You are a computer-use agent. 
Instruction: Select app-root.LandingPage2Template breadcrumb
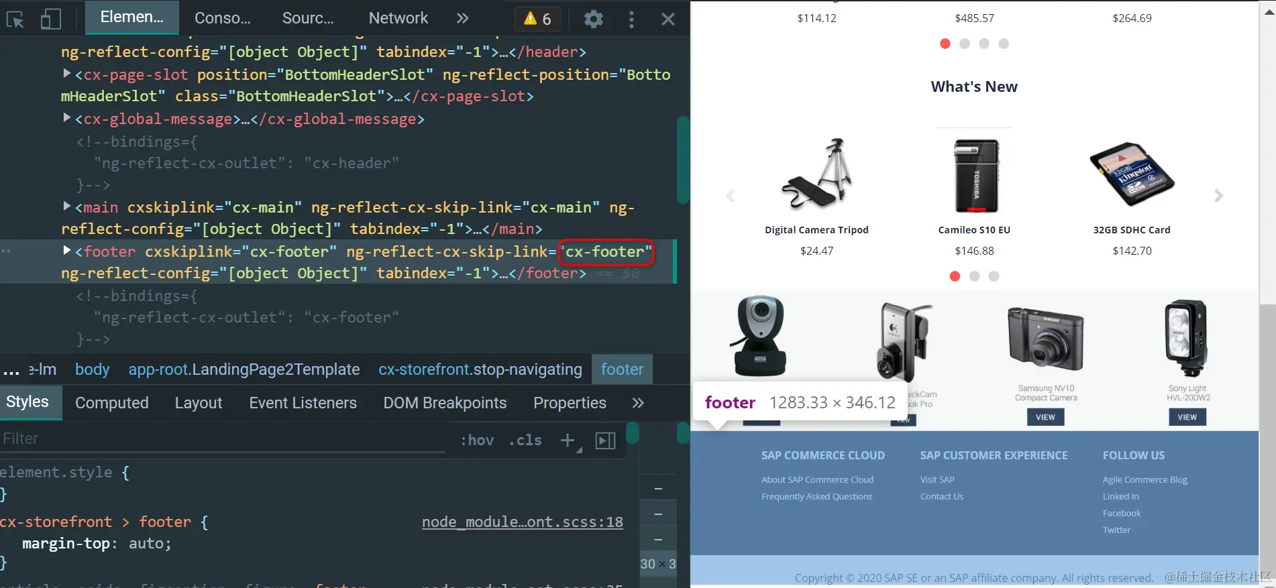coord(244,369)
